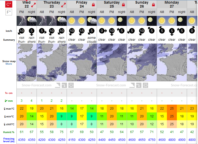Click Monday night freezing level 4900
This screenshot has width=198, height=144.
182,140
